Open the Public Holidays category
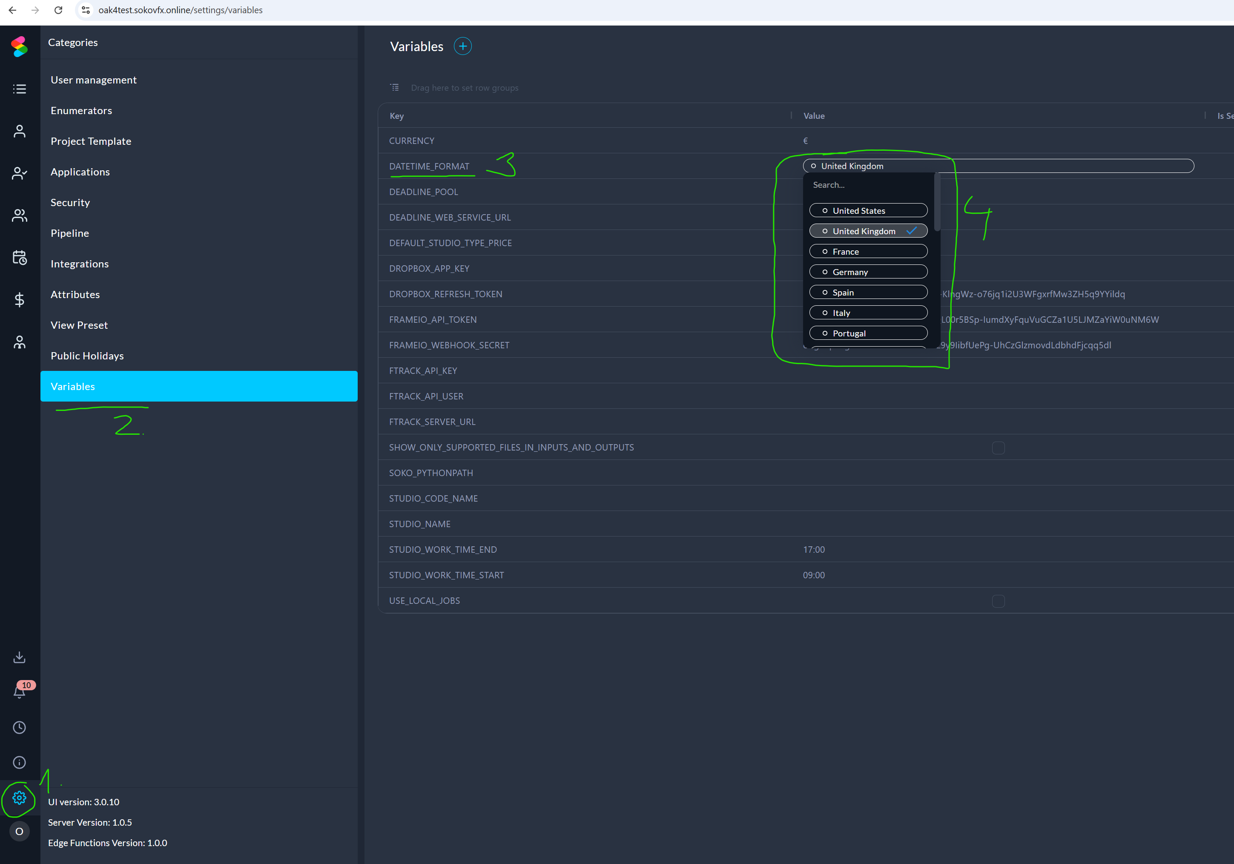1234x864 pixels. (x=87, y=356)
